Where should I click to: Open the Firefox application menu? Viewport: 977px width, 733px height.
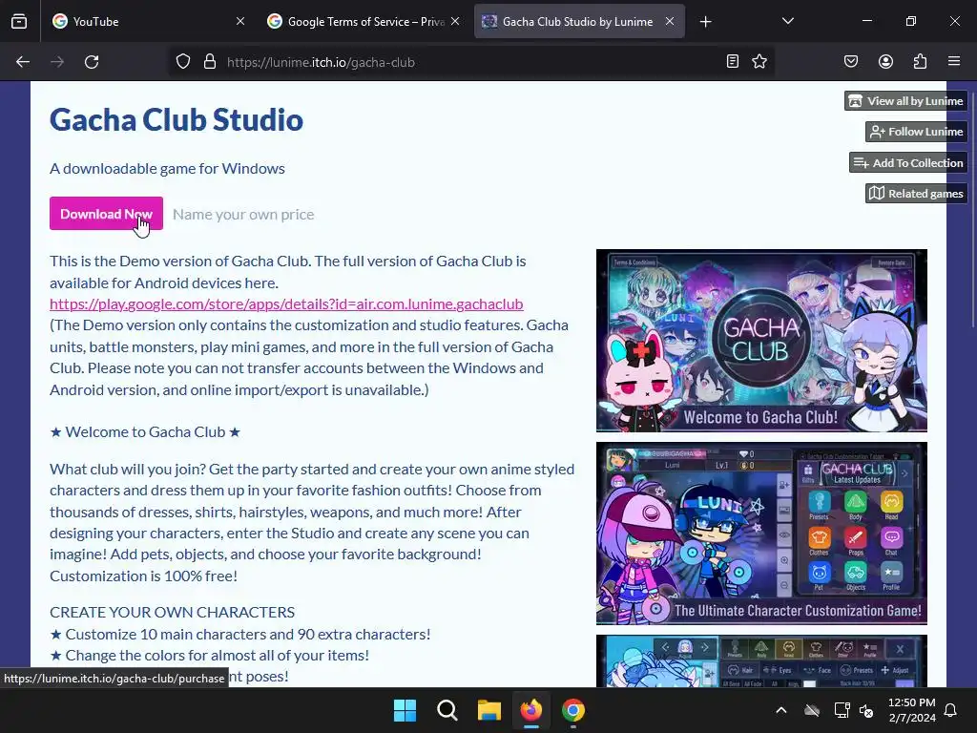954,61
